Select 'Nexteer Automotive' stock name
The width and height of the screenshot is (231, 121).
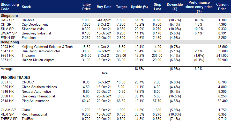36,92
